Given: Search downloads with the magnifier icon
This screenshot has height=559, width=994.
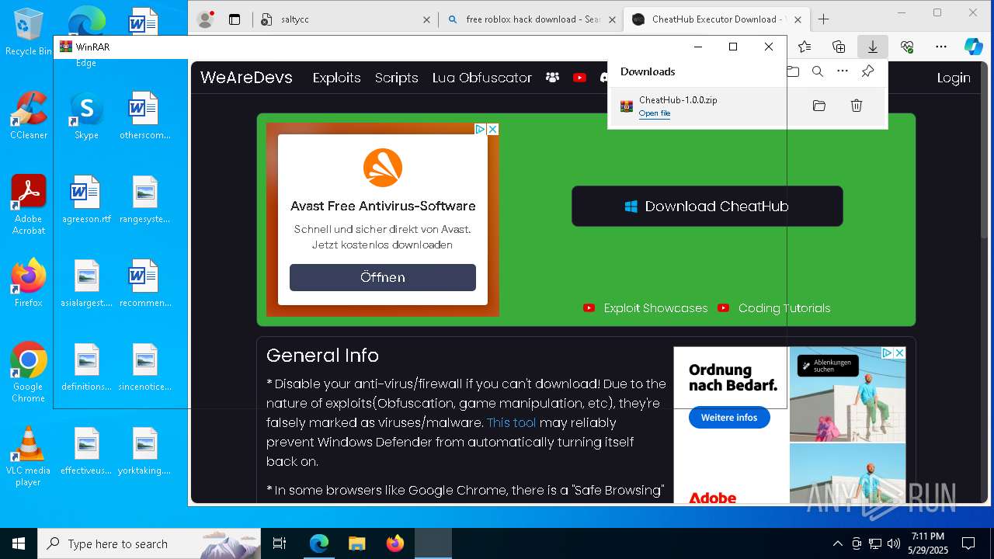Looking at the screenshot, I should pos(818,71).
